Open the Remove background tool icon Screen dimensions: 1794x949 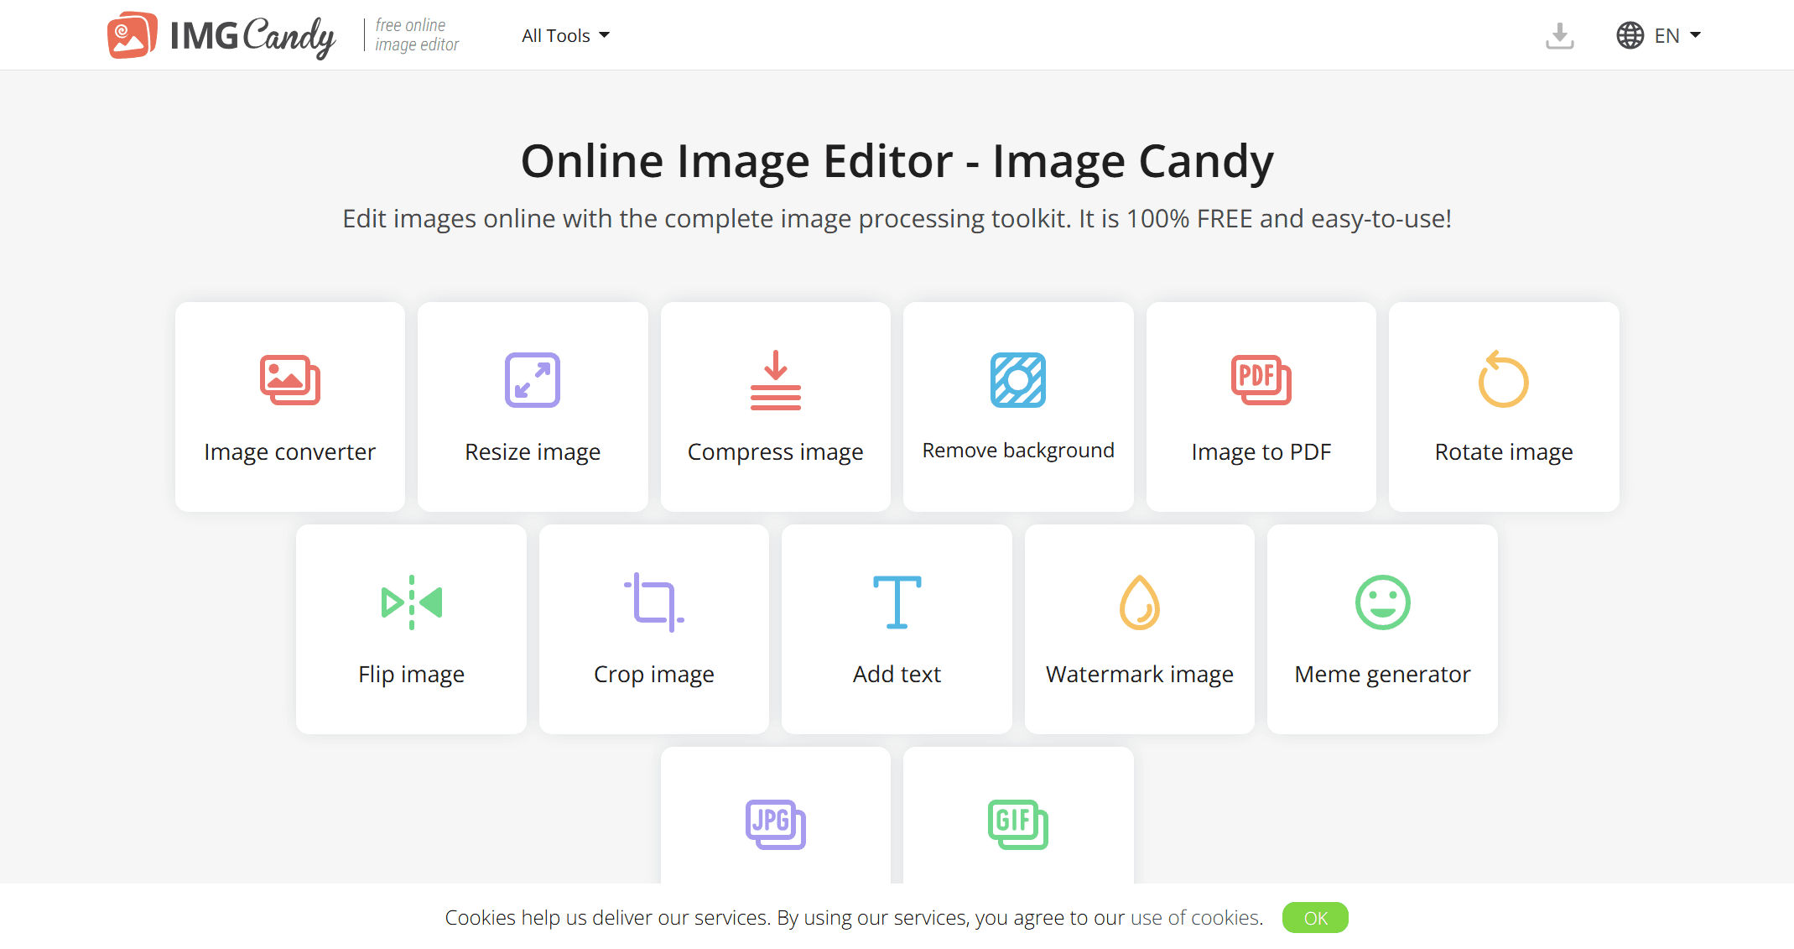click(x=1017, y=380)
